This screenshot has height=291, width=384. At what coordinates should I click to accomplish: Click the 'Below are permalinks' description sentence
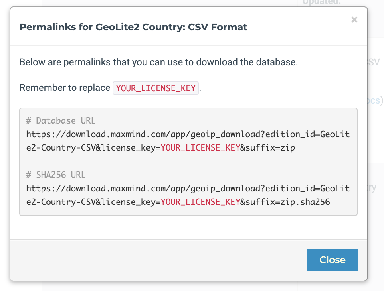(158, 63)
